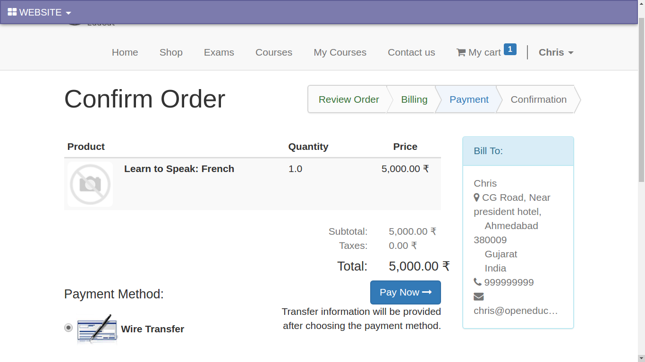
Task: Select the Wire Transfer radio button
Action: 68,328
